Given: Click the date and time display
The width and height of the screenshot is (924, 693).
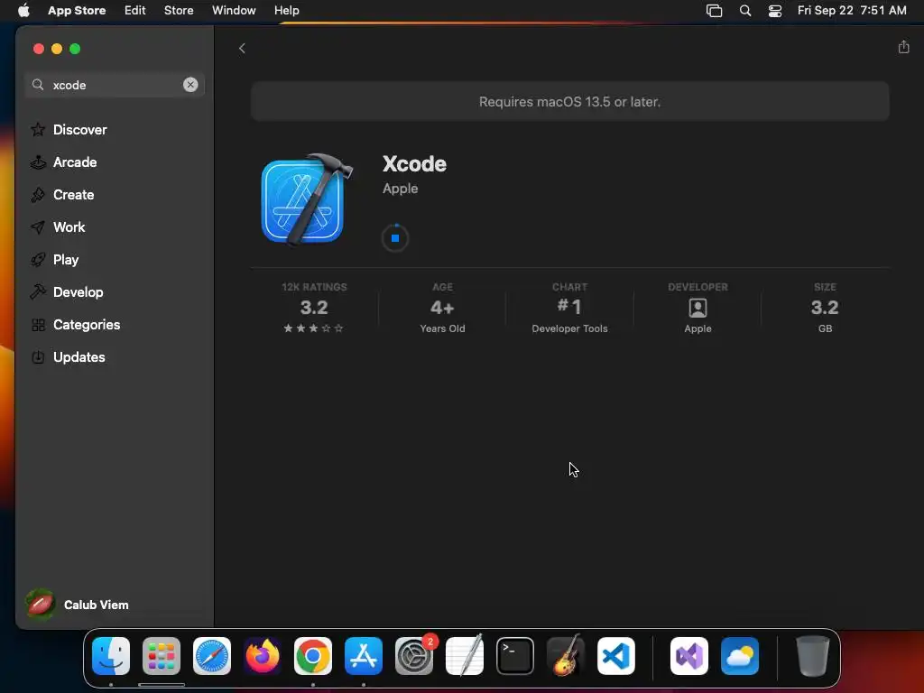Looking at the screenshot, I should 852,10.
